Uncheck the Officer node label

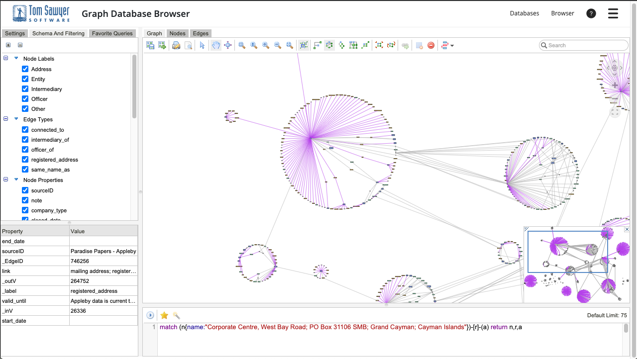(x=25, y=98)
